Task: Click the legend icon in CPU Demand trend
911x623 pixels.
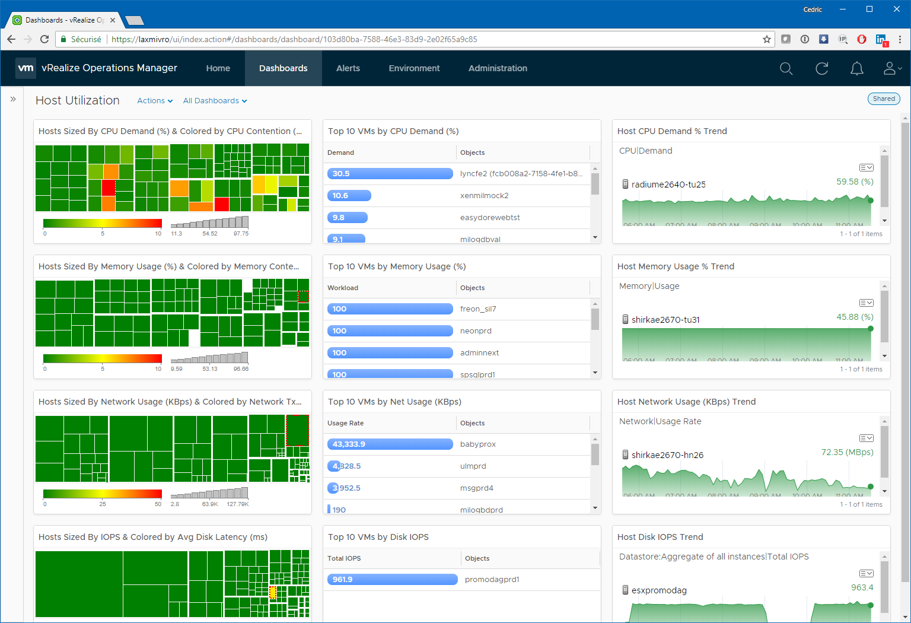Action: click(866, 168)
